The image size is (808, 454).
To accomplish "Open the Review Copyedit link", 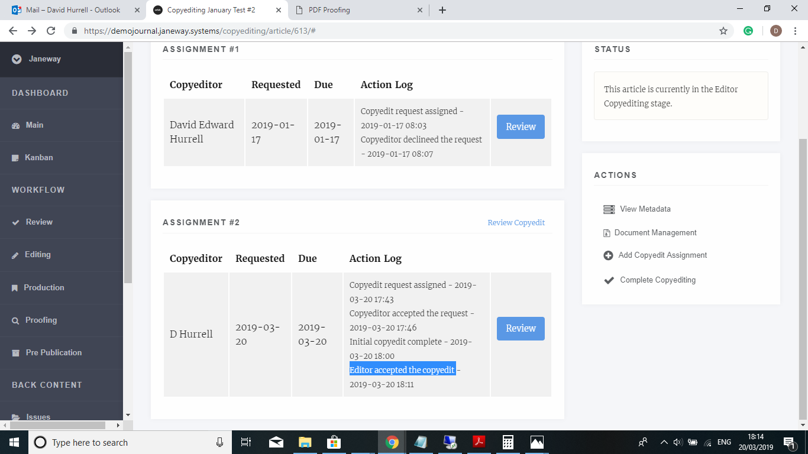I will point(516,223).
